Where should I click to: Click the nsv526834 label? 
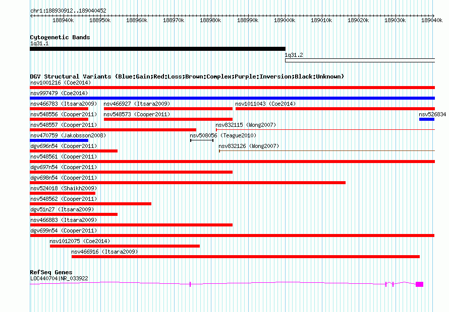click(432, 114)
